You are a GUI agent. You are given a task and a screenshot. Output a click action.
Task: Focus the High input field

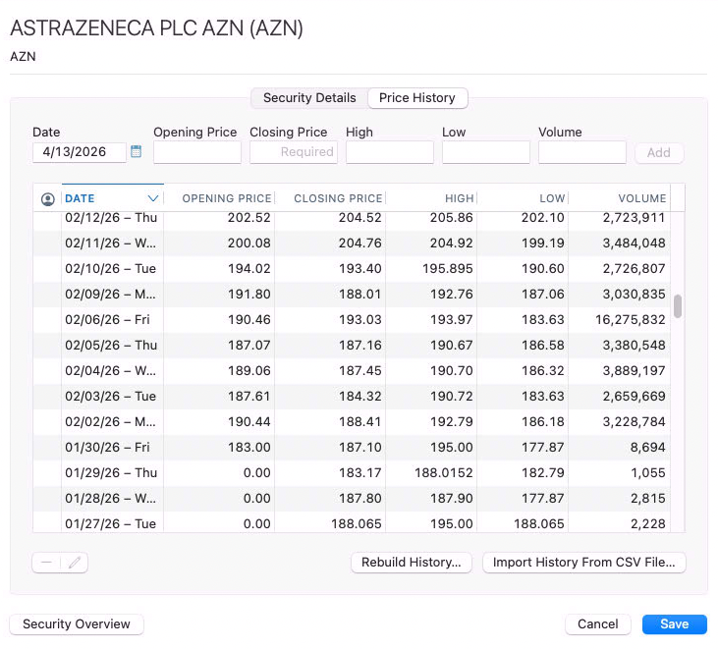390,152
